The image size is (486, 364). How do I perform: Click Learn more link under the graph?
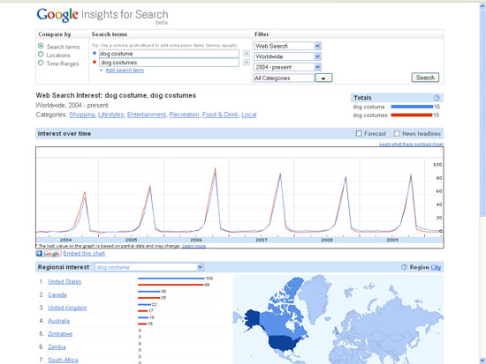194,246
